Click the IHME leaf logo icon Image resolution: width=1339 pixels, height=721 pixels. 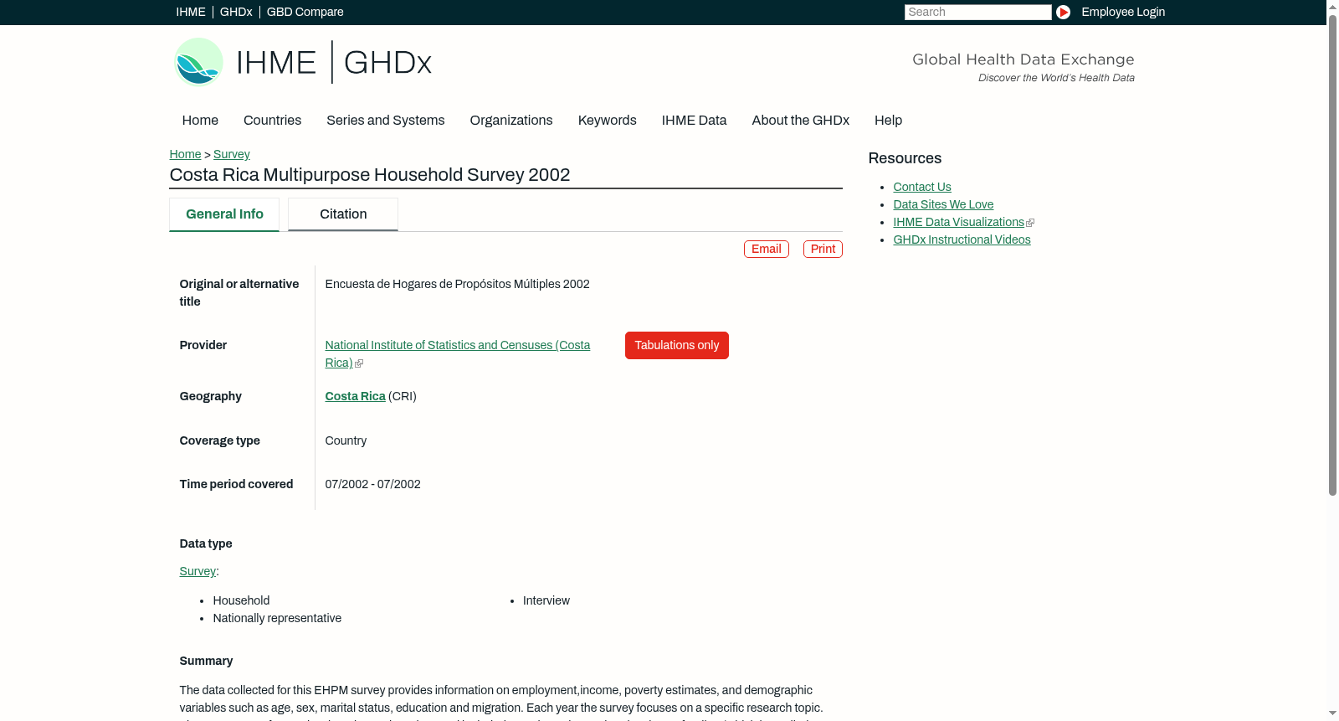(198, 62)
